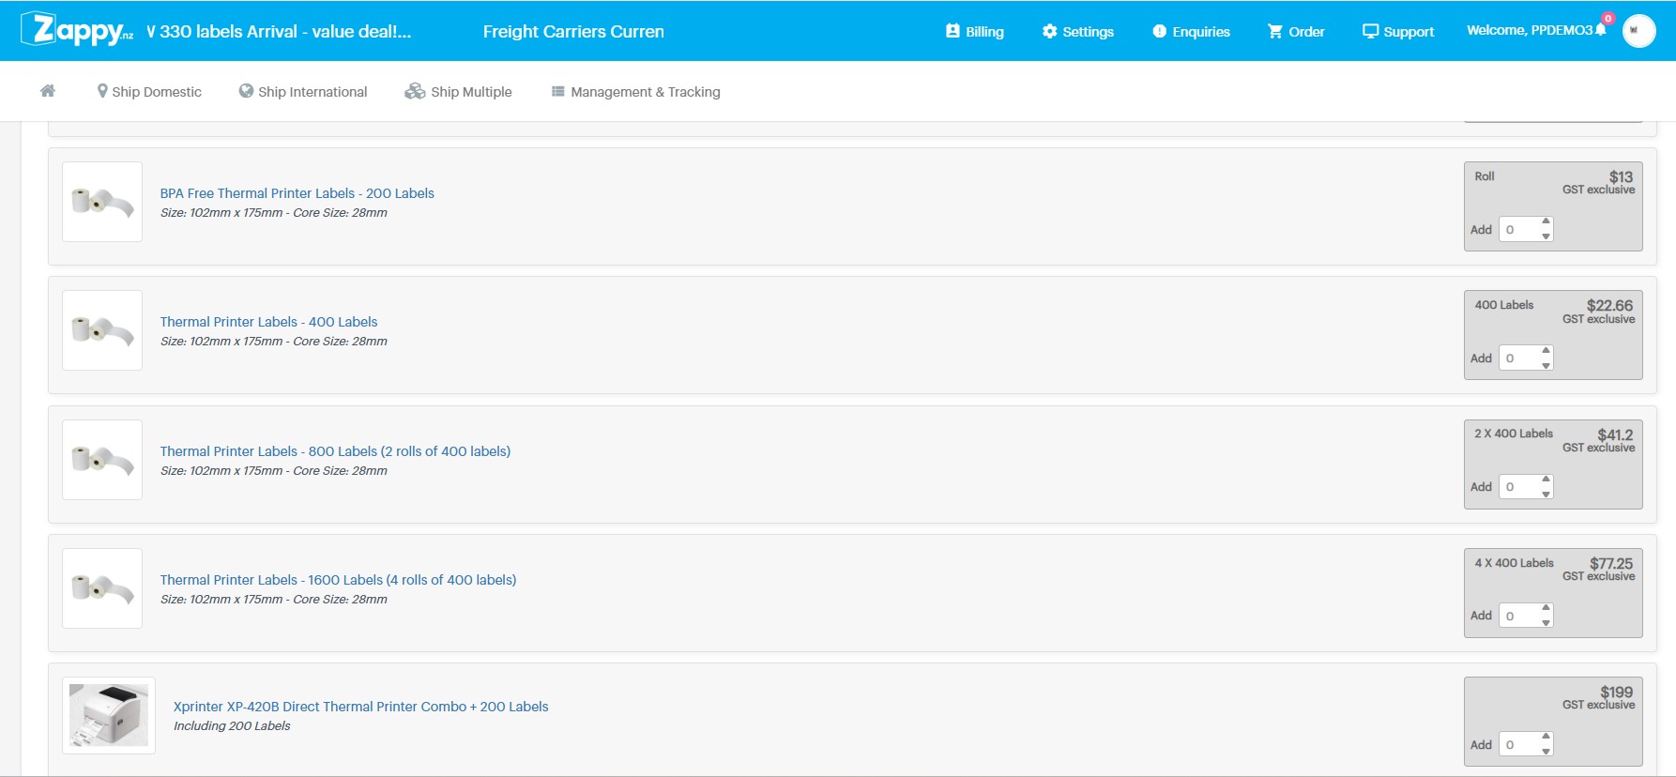Increase quantity for the $77.25 4 X 400 Labels

(x=1546, y=608)
